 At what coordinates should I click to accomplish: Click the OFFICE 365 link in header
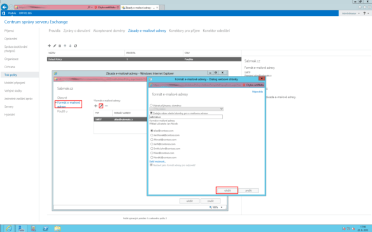click(25, 13)
